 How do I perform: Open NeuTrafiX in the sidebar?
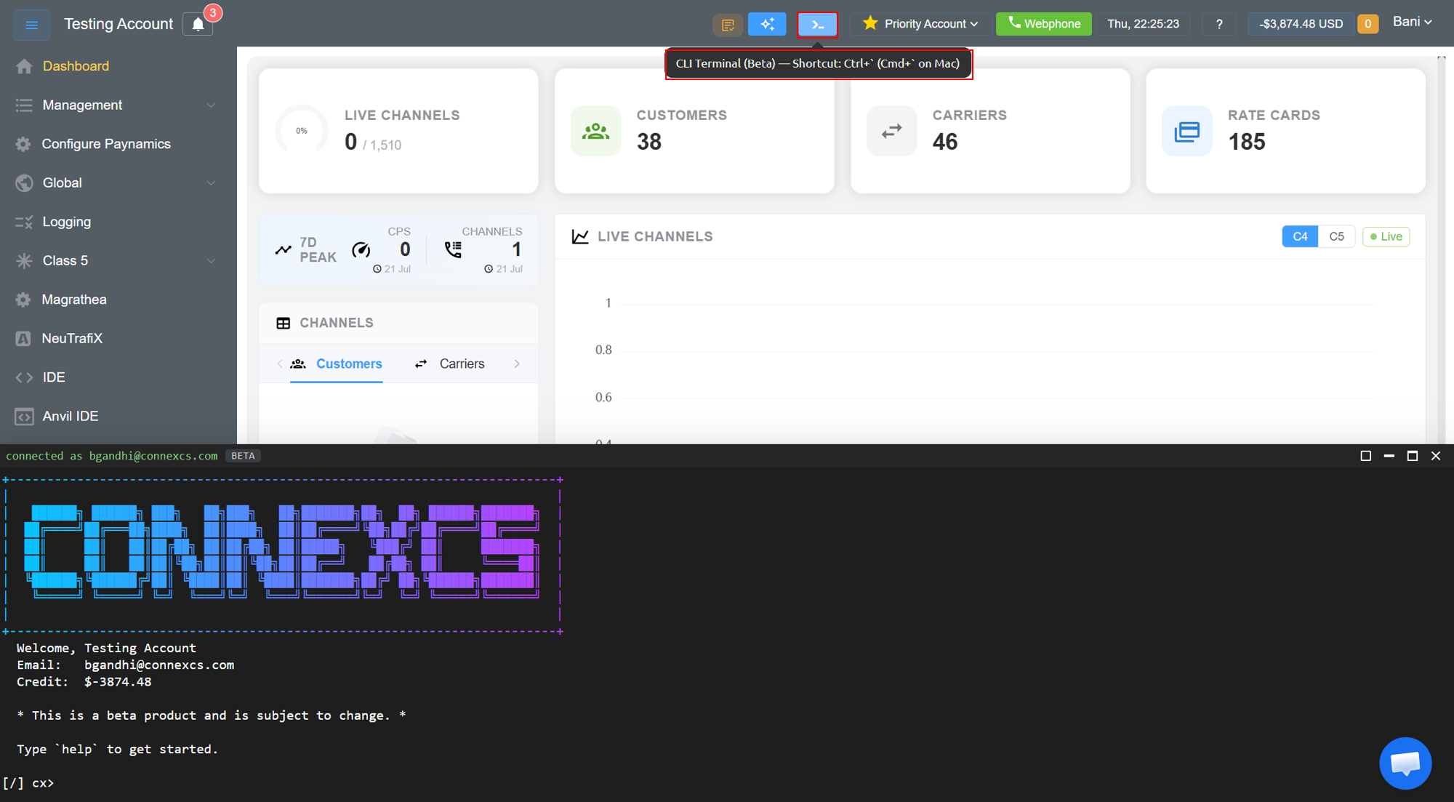(x=72, y=338)
